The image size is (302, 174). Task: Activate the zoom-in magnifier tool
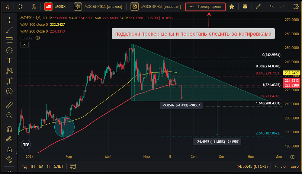(9, 115)
